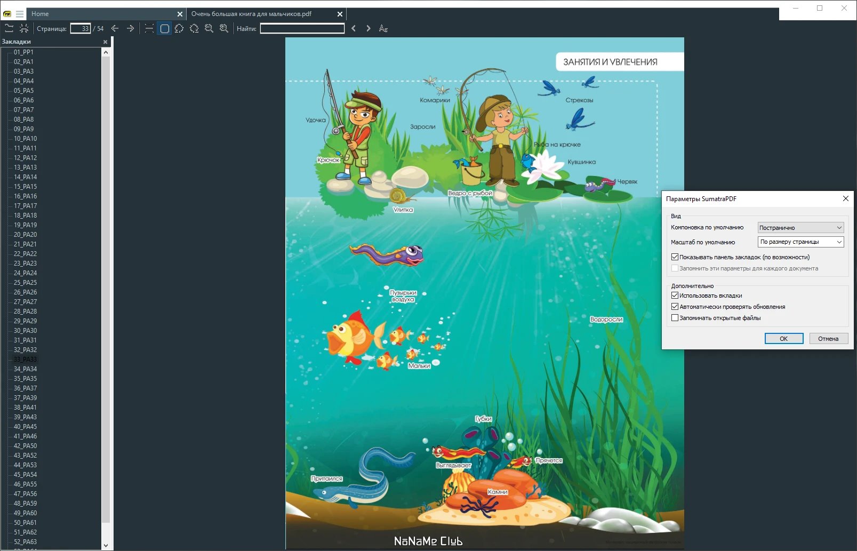Open the hamburger menu next to PDF logo
The width and height of the screenshot is (857, 551).
(x=20, y=14)
